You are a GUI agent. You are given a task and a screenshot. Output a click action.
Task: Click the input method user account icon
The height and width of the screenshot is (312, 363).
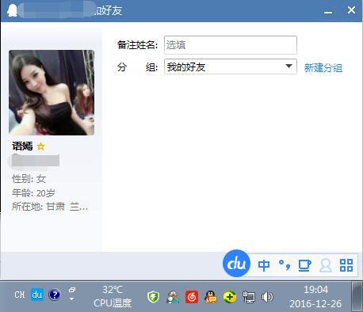coord(326,265)
